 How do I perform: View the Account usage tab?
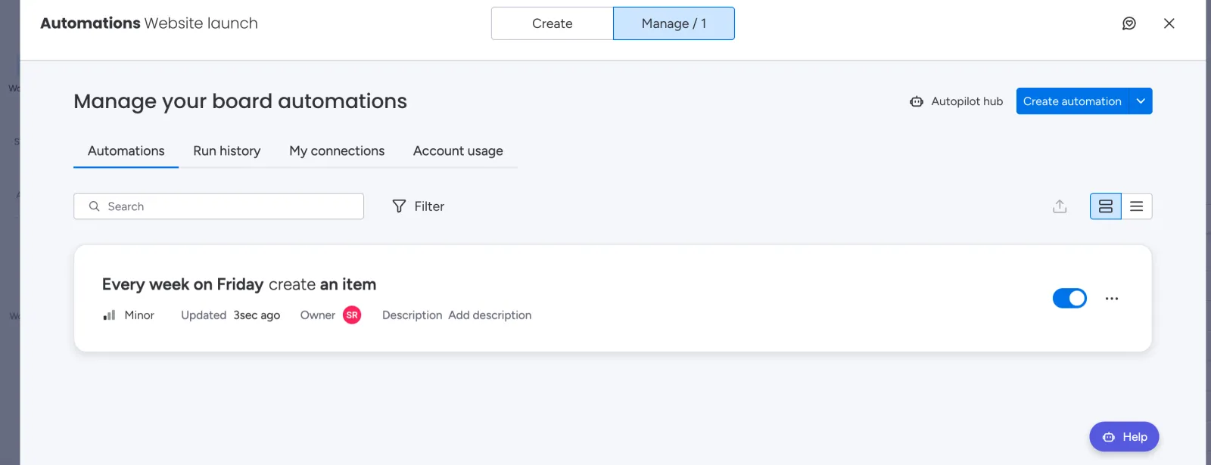point(458,151)
